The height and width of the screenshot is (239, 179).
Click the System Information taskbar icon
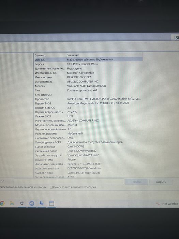[x=41, y=203]
